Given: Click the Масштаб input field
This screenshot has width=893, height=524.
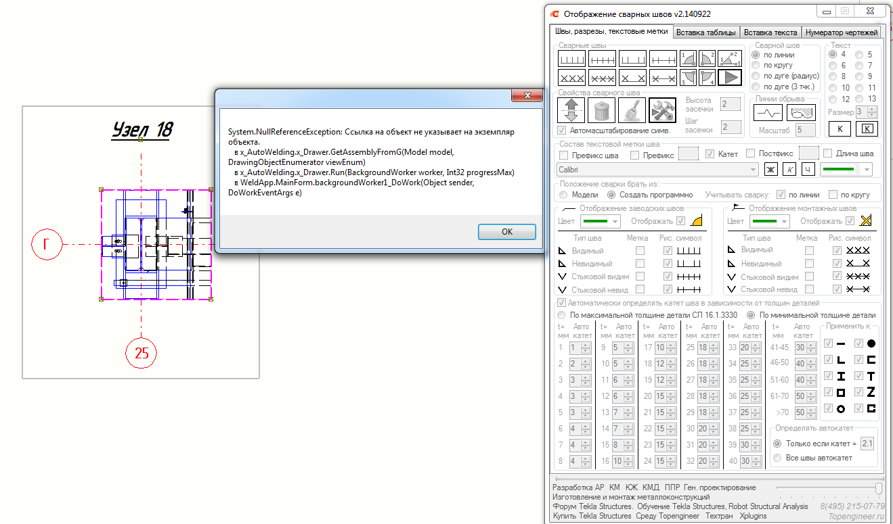Looking at the screenshot, I should point(805,129).
